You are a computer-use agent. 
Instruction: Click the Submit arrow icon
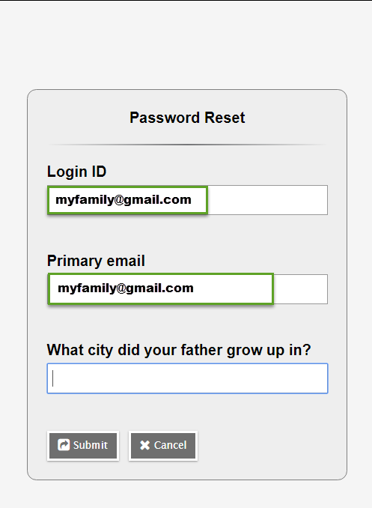[x=64, y=445]
